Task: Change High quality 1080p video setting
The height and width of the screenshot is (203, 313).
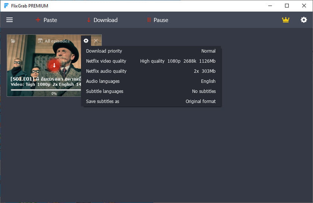Action: coord(178,61)
